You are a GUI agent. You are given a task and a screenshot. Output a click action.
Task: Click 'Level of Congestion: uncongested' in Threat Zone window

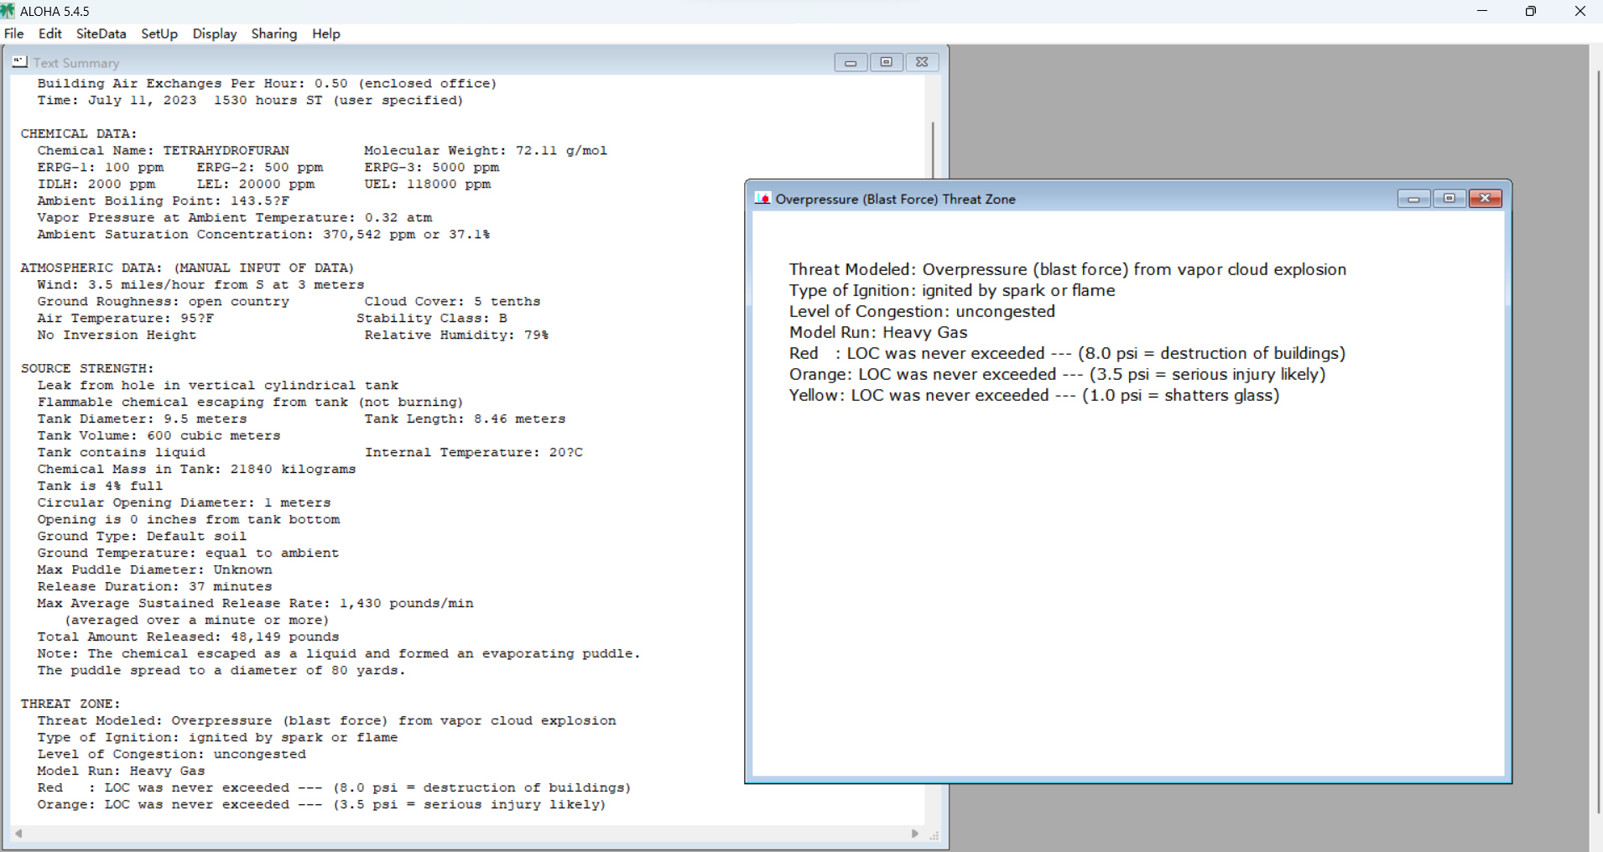[x=922, y=311]
